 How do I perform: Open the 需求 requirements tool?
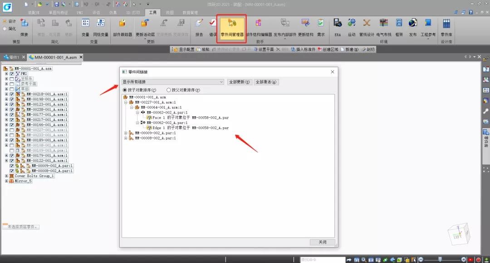pos(321,28)
